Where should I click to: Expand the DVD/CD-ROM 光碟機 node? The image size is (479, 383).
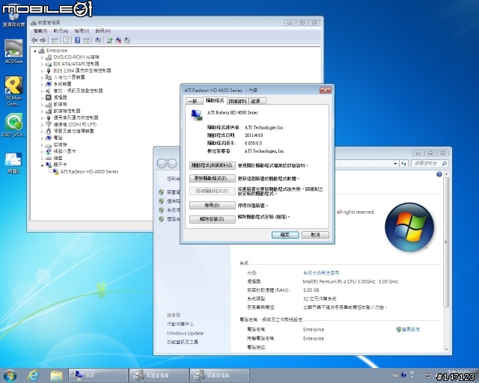[x=42, y=58]
